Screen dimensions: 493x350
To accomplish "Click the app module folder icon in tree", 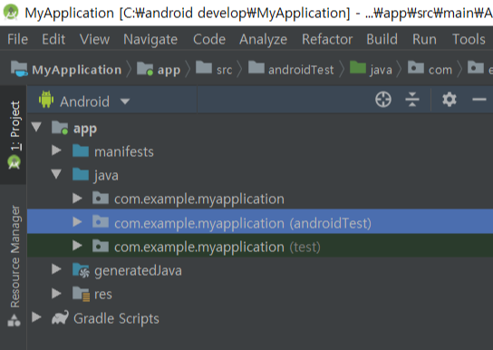I will pyautogui.click(x=60, y=128).
